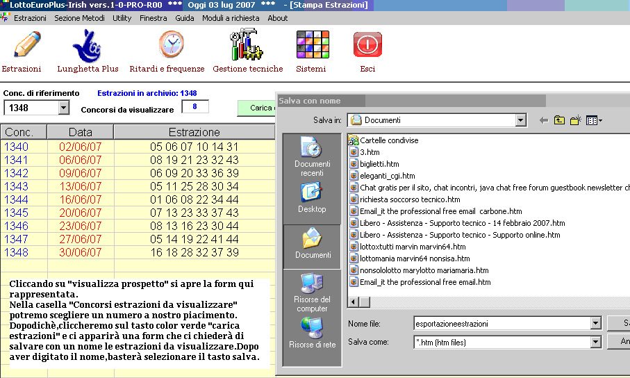Select the Cartelle condivise folder
630x378 pixels.
tap(383, 140)
